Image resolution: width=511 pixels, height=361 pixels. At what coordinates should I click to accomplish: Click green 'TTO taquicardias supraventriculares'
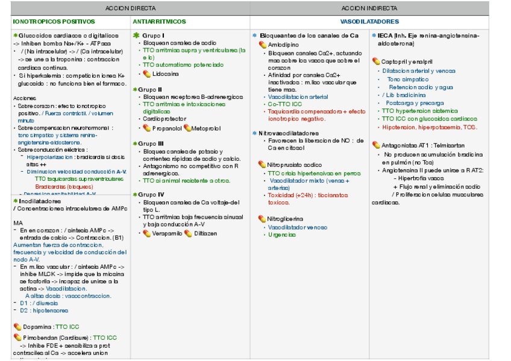pyautogui.click(x=79, y=179)
